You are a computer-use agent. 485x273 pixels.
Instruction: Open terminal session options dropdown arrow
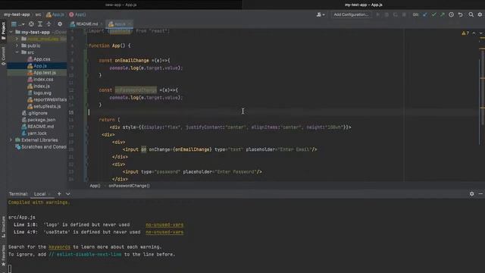click(67, 194)
